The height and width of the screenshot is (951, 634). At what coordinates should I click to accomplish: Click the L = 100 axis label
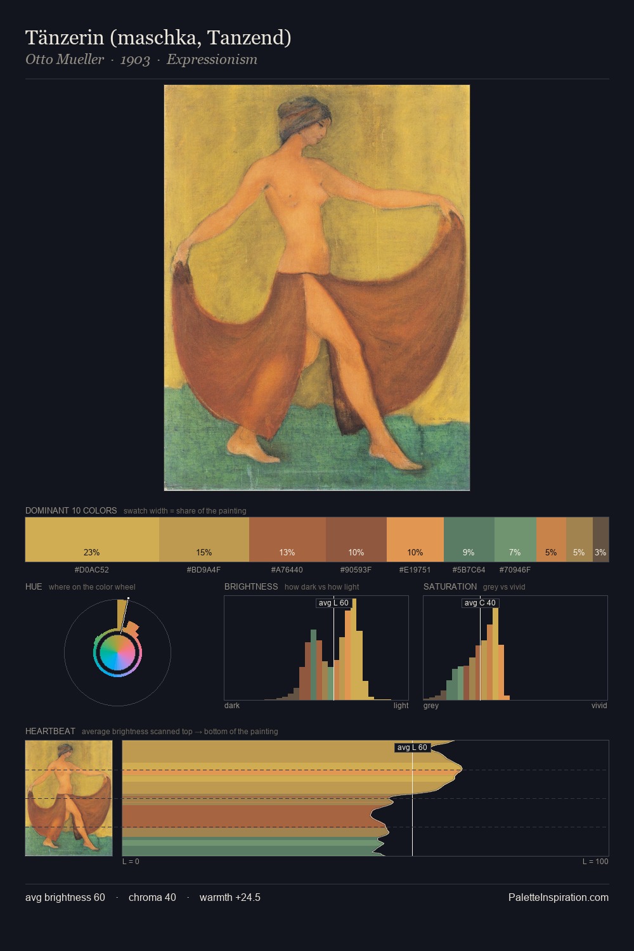(595, 862)
